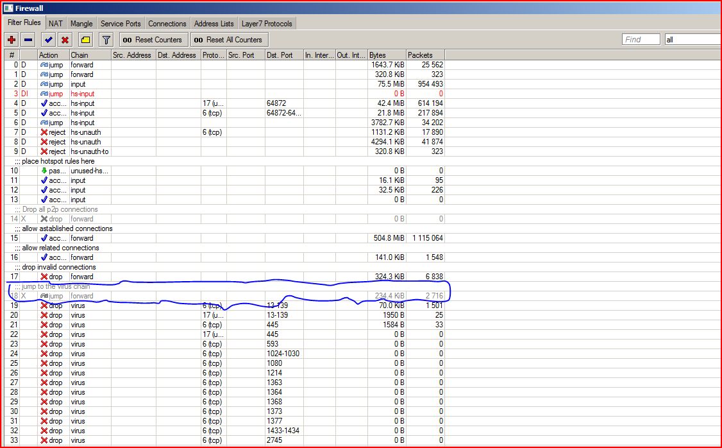Click the jump icon in rule 2 input
Viewport: 722px width, 448px height.
coord(44,84)
